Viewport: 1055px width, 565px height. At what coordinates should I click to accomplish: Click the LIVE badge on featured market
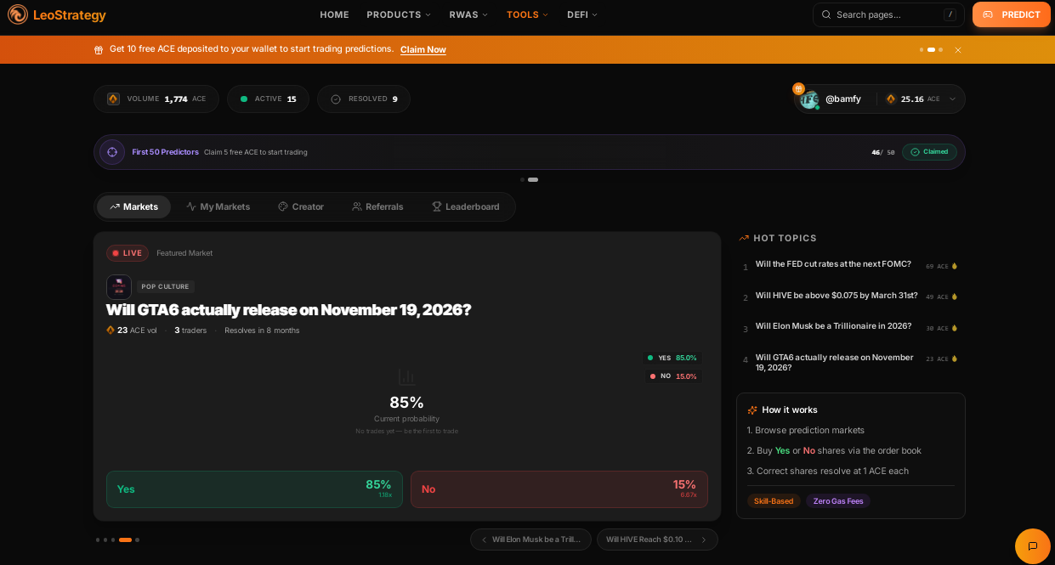coord(128,253)
